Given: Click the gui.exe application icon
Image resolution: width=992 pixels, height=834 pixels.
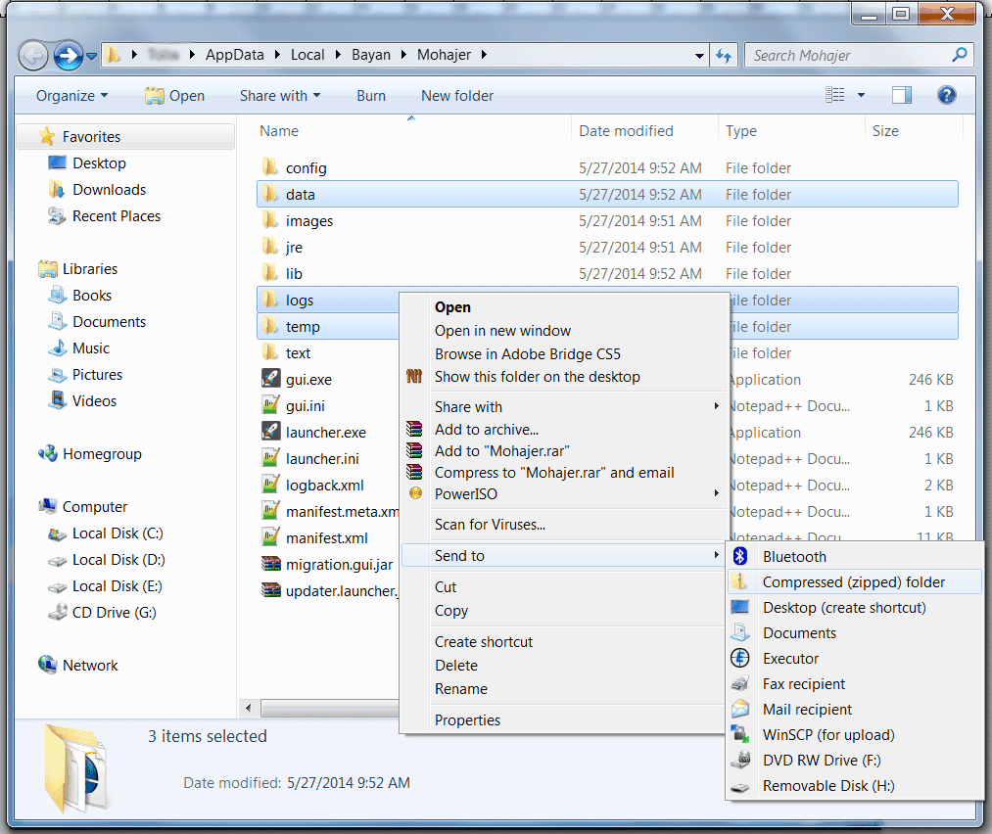Looking at the screenshot, I should [271, 380].
